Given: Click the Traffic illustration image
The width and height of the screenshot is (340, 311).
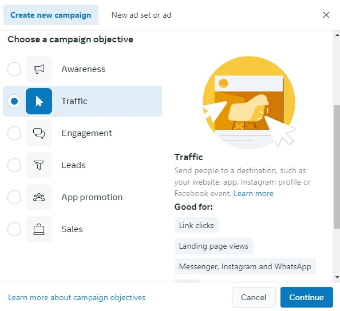Looking at the screenshot, I should pyautogui.click(x=249, y=102).
